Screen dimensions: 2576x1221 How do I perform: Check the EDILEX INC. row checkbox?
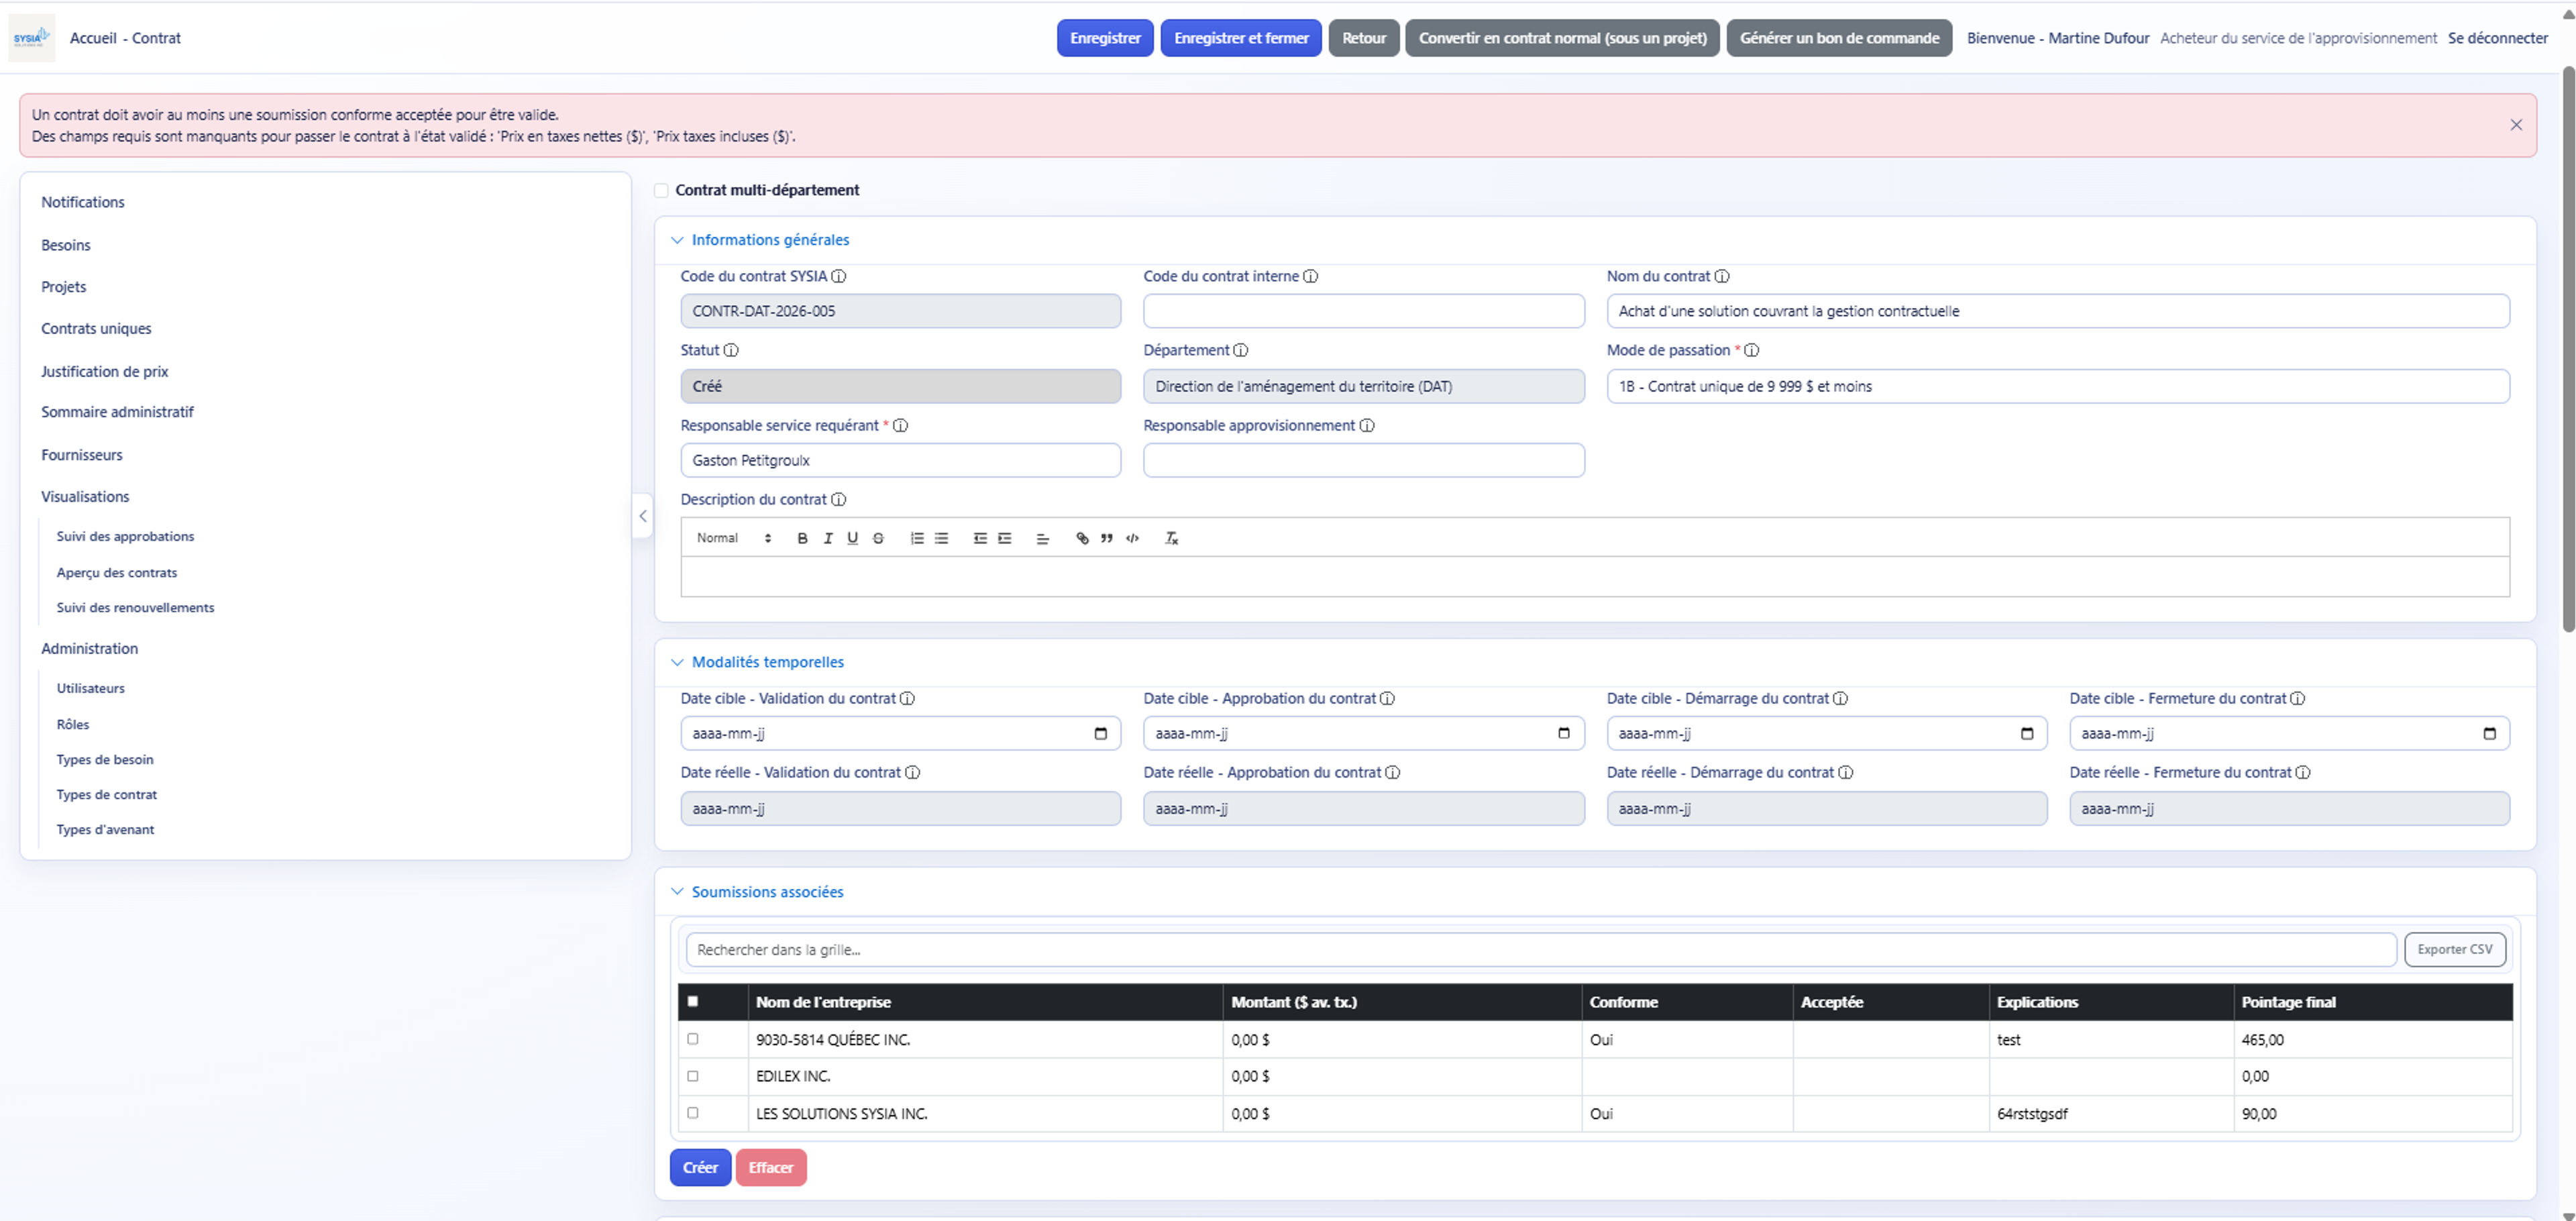coord(693,1076)
